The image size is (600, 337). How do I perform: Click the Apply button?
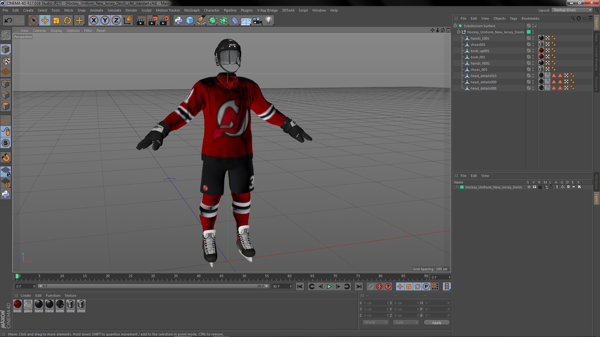point(437,323)
